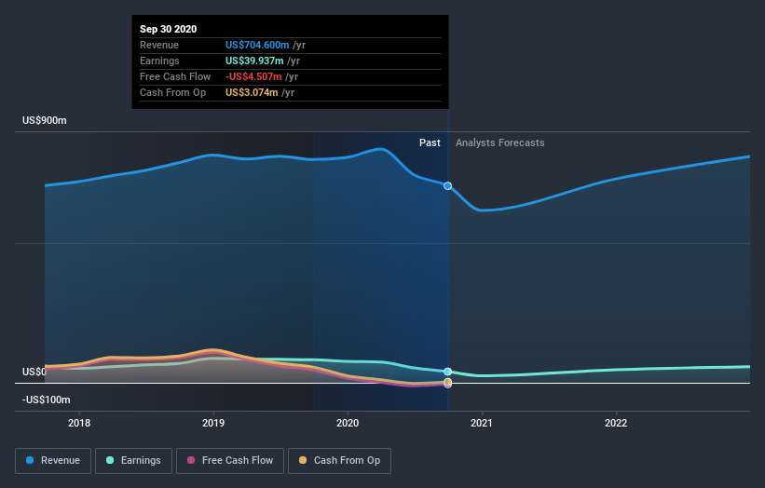Screen dimensions: 765x488
Task: Toggle the Revenue legend button
Action: tap(53, 461)
